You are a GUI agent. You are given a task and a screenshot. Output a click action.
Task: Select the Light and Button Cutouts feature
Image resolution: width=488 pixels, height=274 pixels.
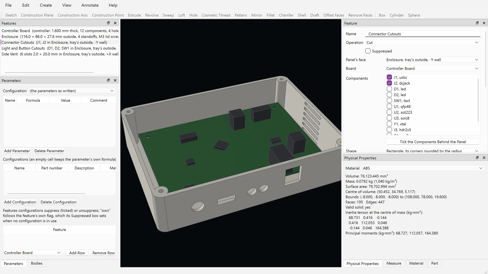point(60,48)
